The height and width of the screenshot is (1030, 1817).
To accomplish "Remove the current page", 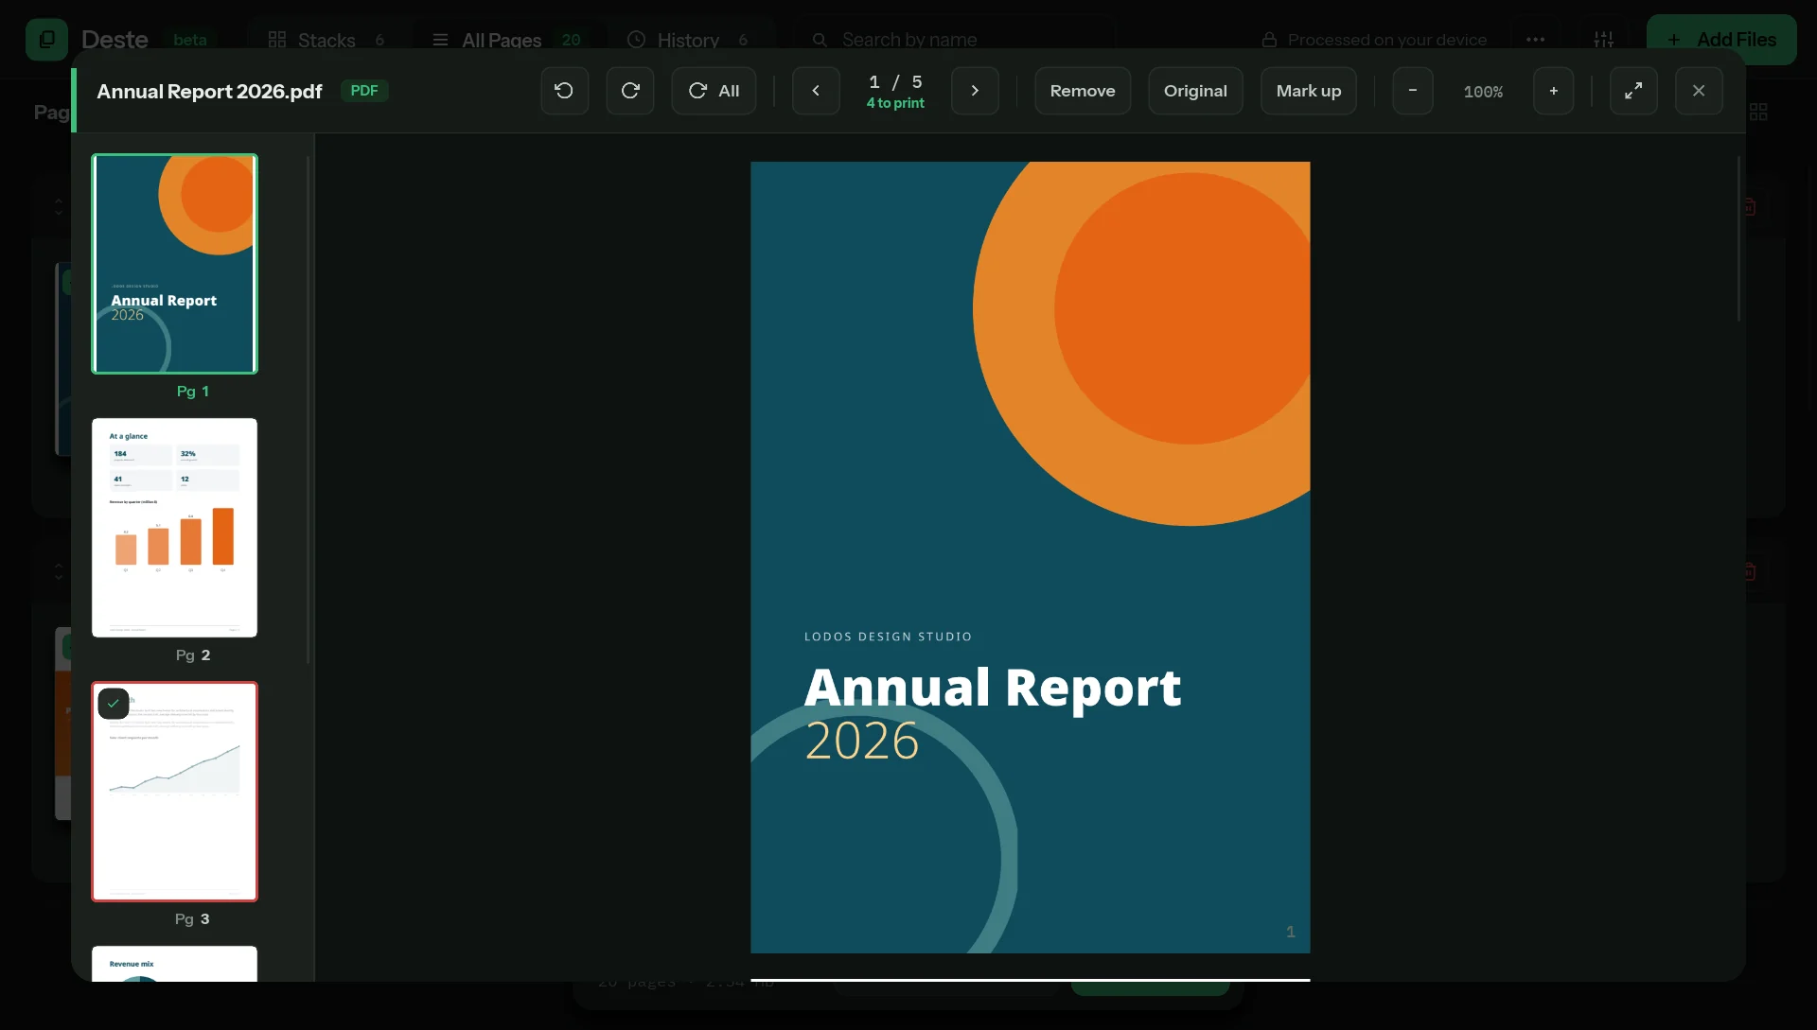I will point(1083,91).
